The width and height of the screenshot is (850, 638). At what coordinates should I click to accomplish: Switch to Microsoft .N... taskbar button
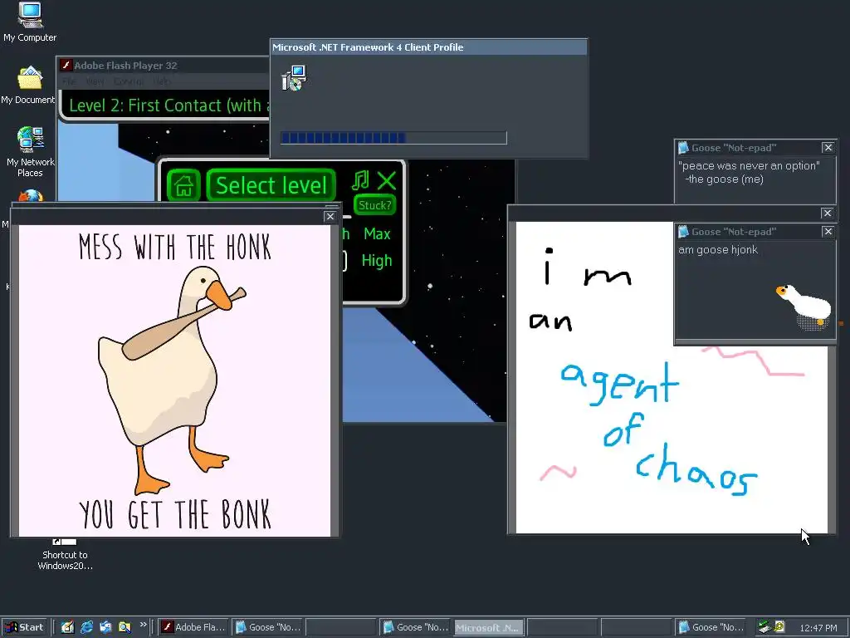point(488,627)
